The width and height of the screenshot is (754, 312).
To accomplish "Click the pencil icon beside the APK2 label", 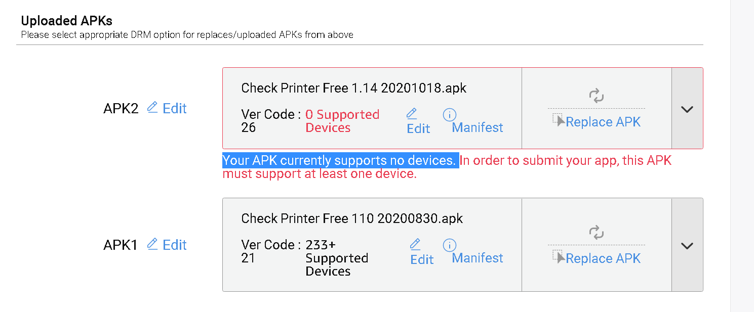I will pos(151,108).
